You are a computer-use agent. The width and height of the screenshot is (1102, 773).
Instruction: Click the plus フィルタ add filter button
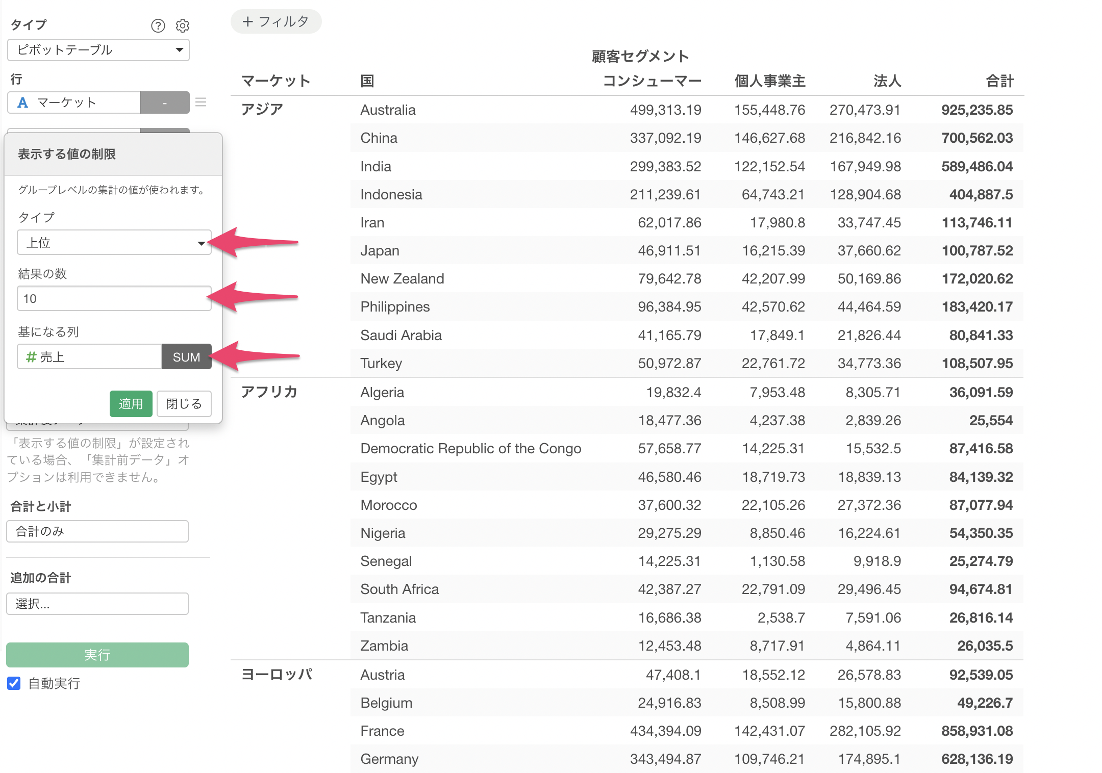276,21
